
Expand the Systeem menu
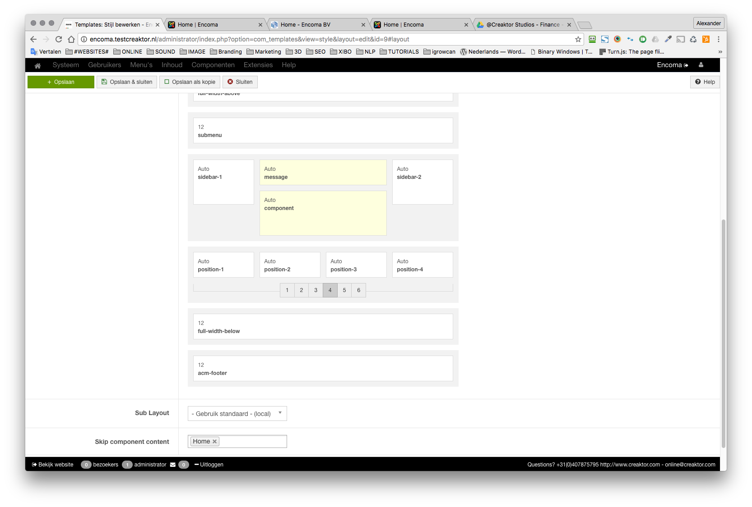click(x=66, y=65)
